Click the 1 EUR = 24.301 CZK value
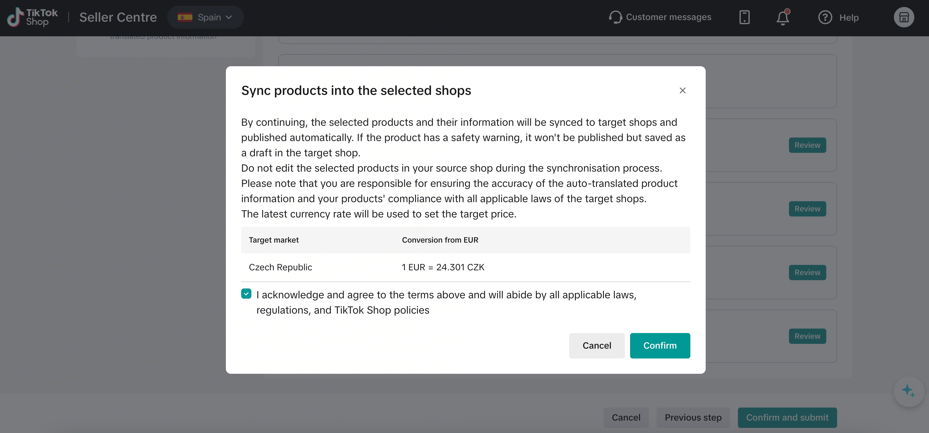The width and height of the screenshot is (929, 433). (x=443, y=267)
